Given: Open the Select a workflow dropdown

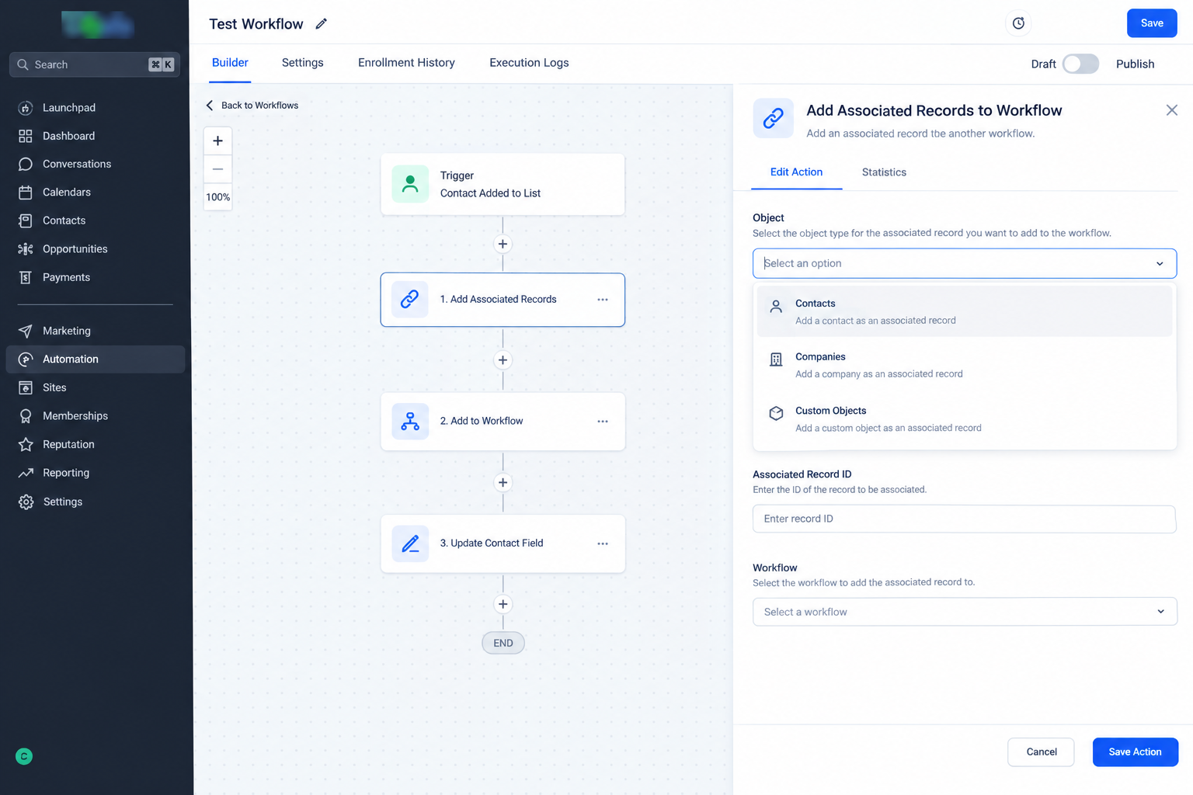Looking at the screenshot, I should [965, 612].
